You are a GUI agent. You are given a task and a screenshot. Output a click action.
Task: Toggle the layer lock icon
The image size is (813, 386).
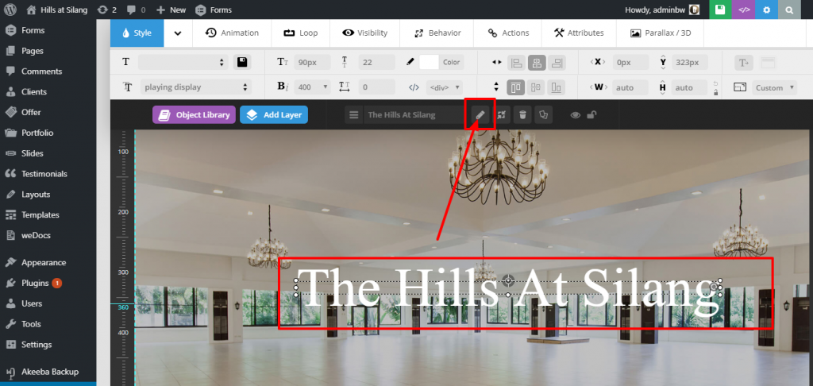[591, 114]
